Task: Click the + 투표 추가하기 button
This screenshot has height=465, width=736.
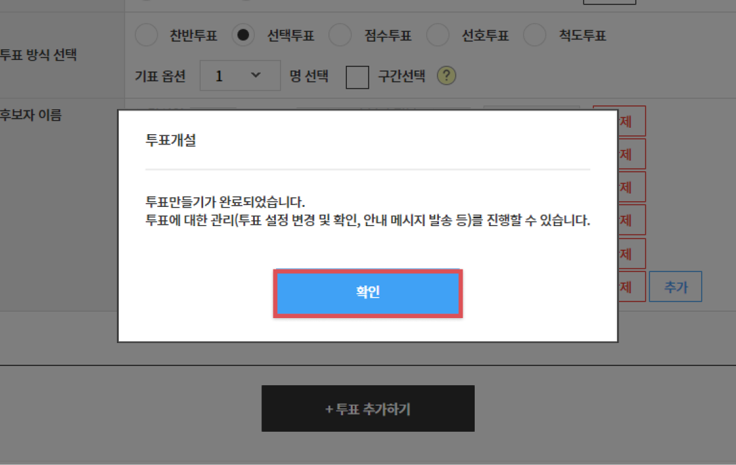Action: pyautogui.click(x=367, y=409)
